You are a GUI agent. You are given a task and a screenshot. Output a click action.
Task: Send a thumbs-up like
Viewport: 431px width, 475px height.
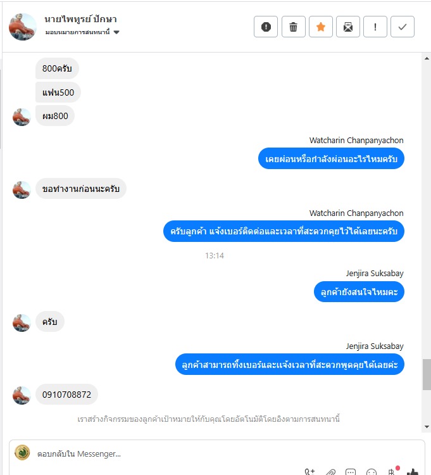[x=412, y=472]
